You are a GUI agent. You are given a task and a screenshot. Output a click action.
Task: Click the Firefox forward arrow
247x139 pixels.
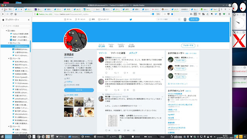tap(7, 14)
